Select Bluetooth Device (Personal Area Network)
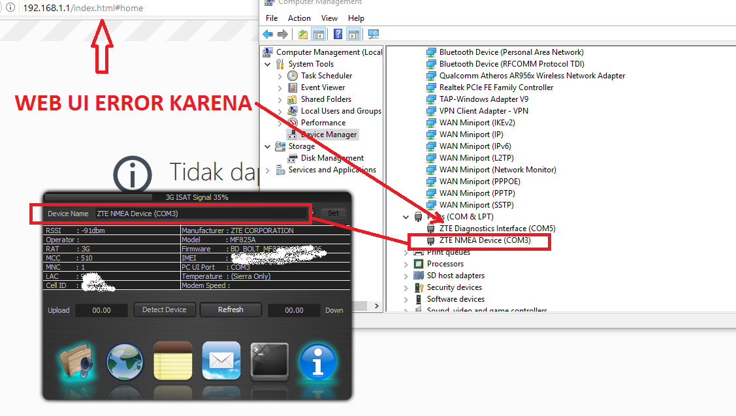Viewport: 736px width, 416px height. (511, 52)
